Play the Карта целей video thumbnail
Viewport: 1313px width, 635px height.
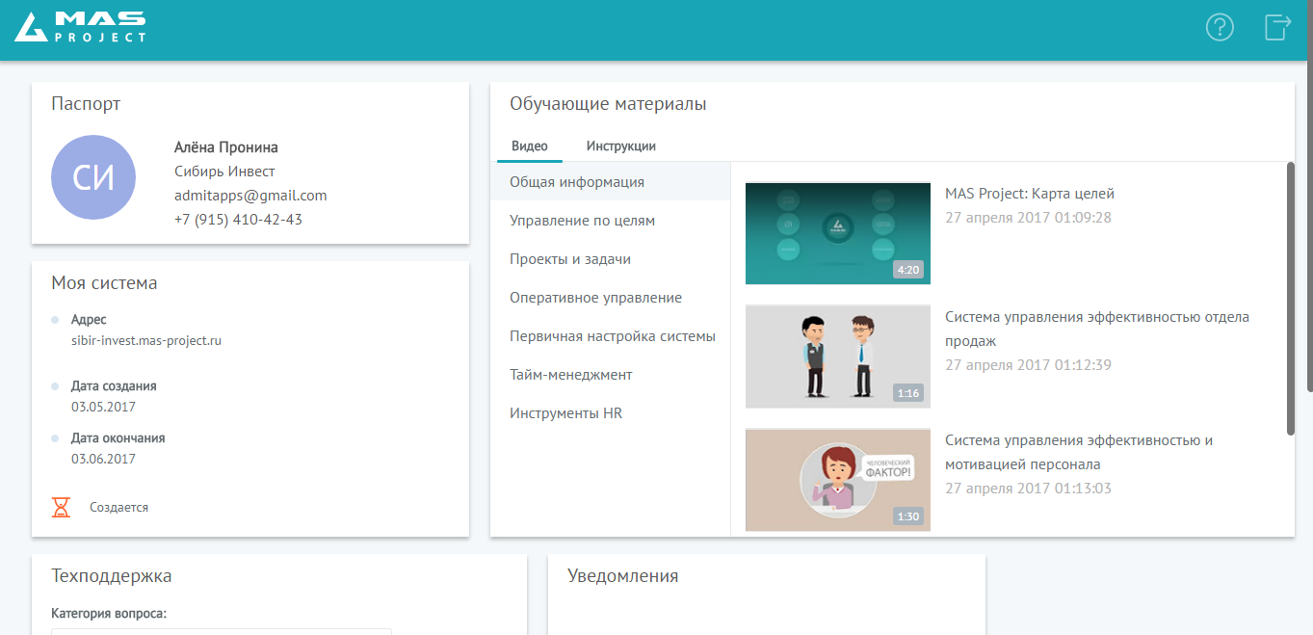(x=837, y=233)
